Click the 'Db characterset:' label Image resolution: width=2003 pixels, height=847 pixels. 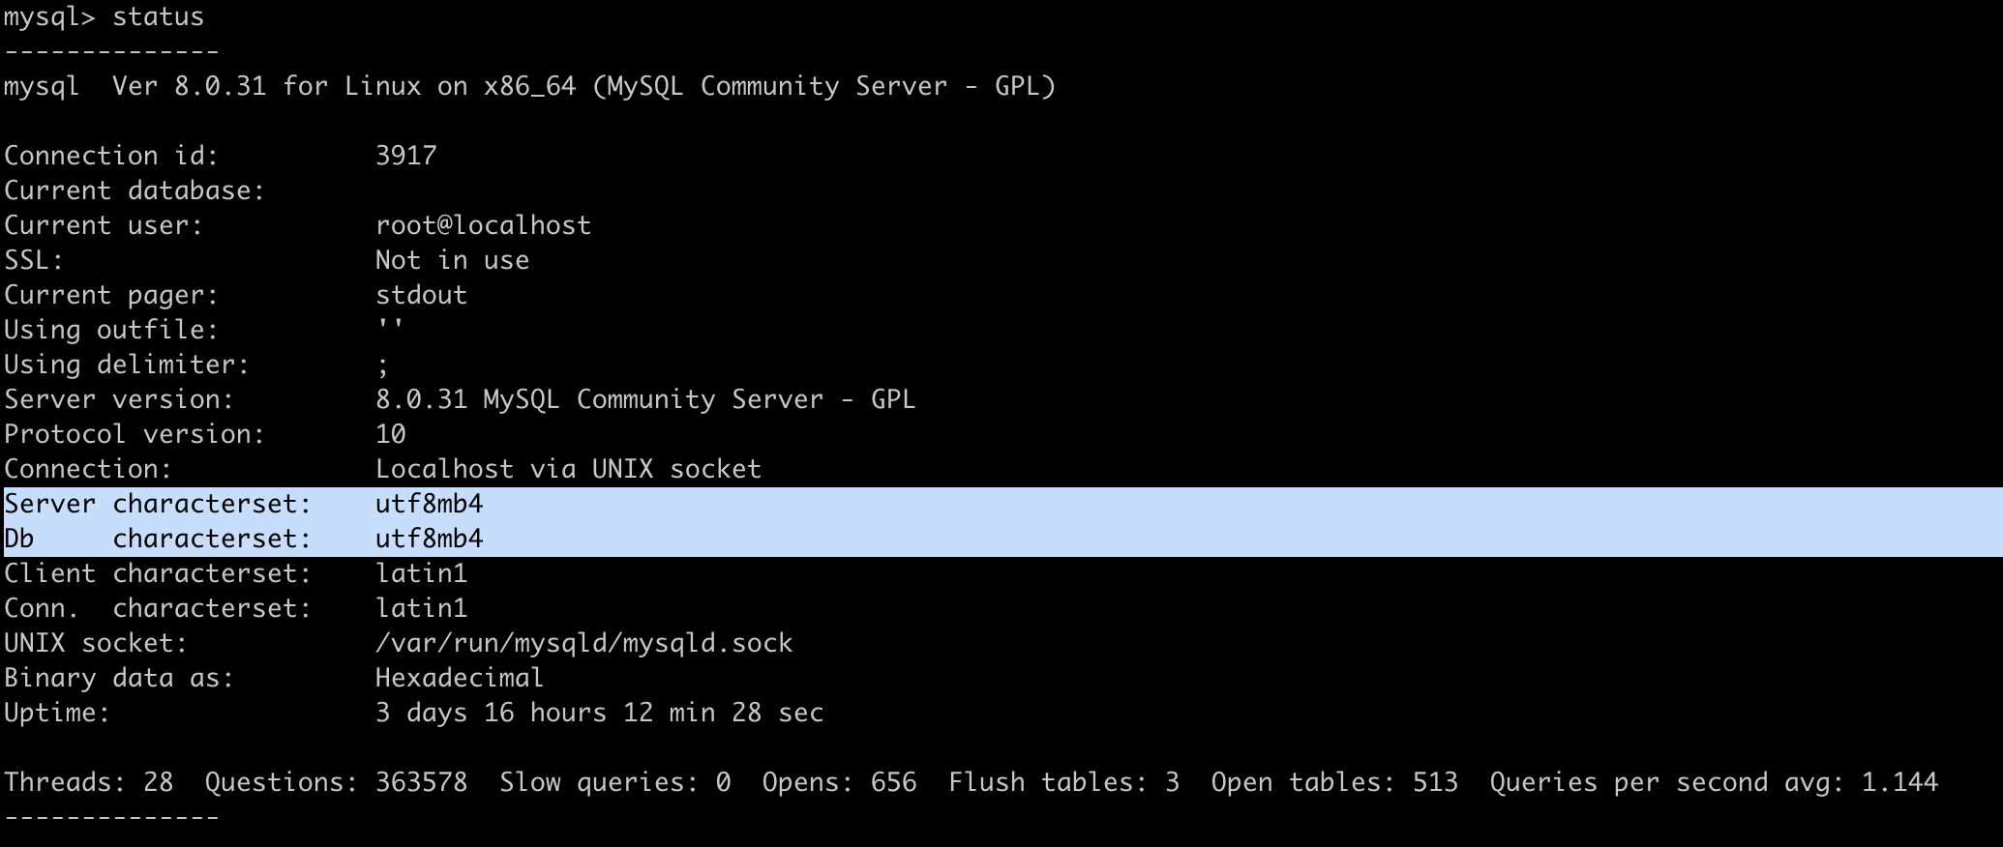(158, 539)
